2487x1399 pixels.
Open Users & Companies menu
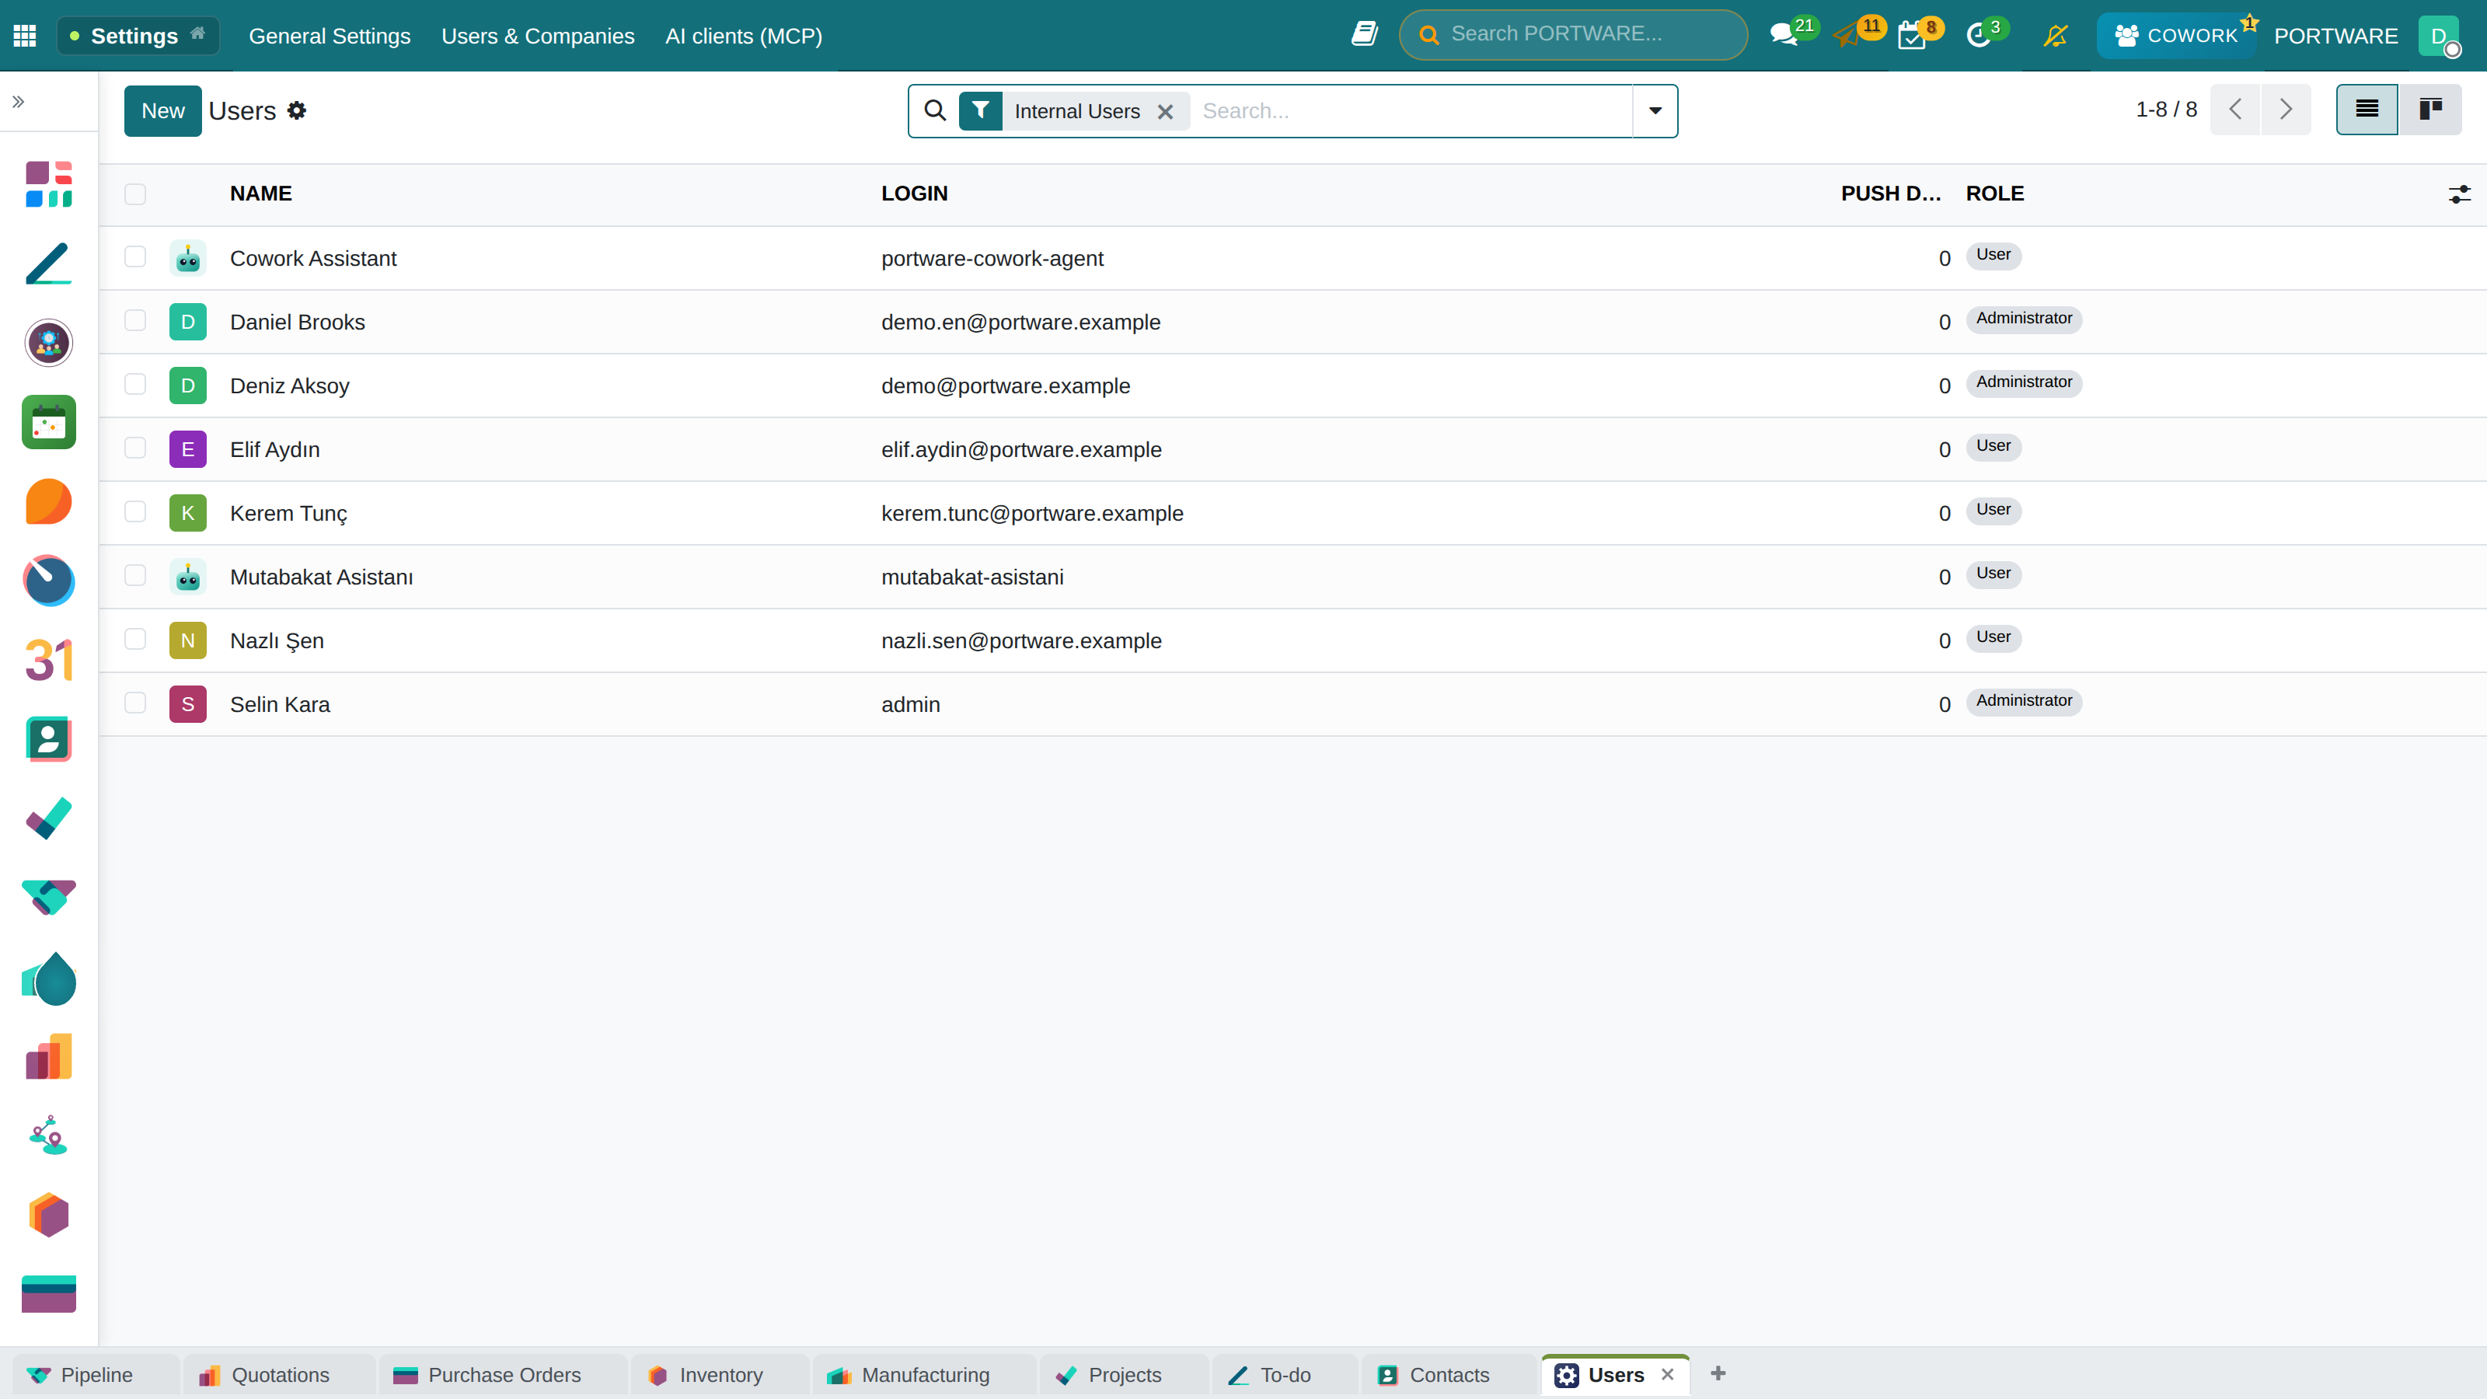(538, 36)
